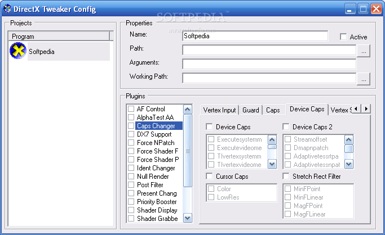The width and height of the screenshot is (385, 235).
Task: Check the AF Control plugin
Action: (131, 109)
